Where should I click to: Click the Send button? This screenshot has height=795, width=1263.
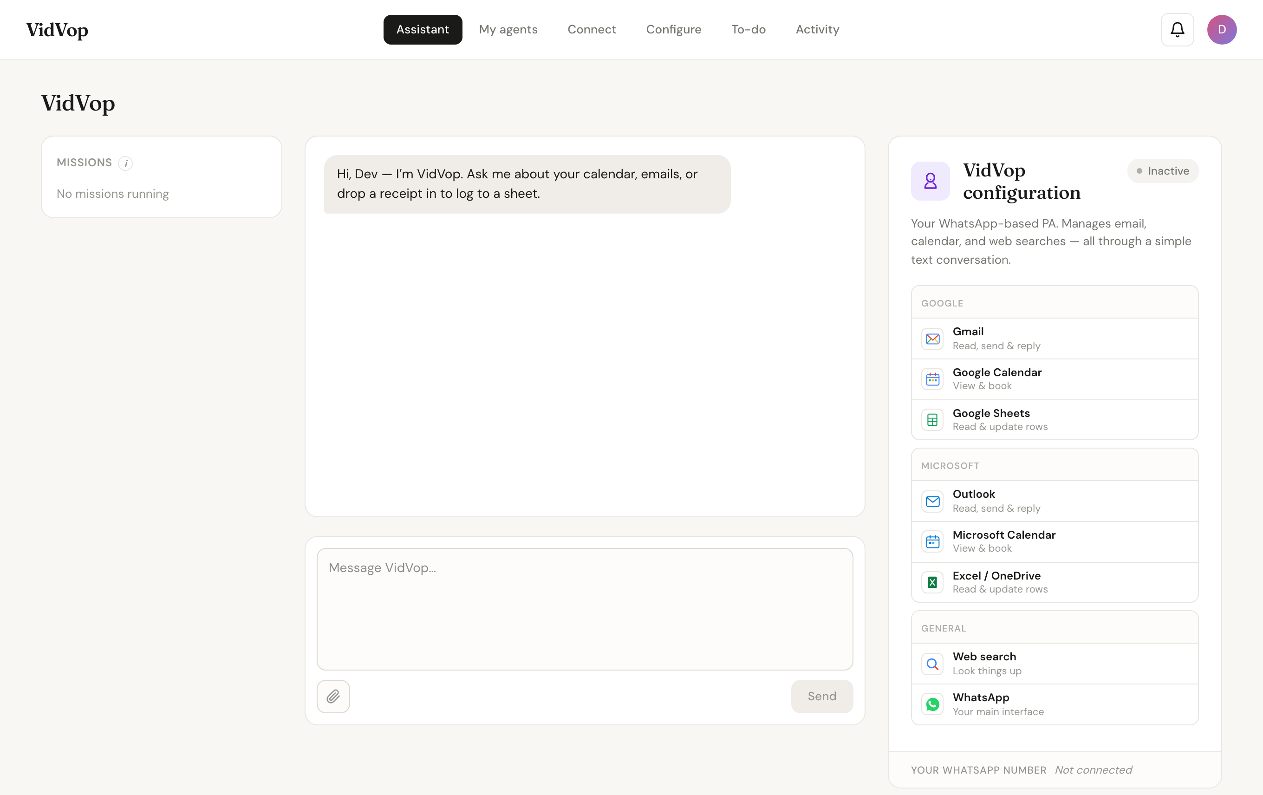[821, 696]
